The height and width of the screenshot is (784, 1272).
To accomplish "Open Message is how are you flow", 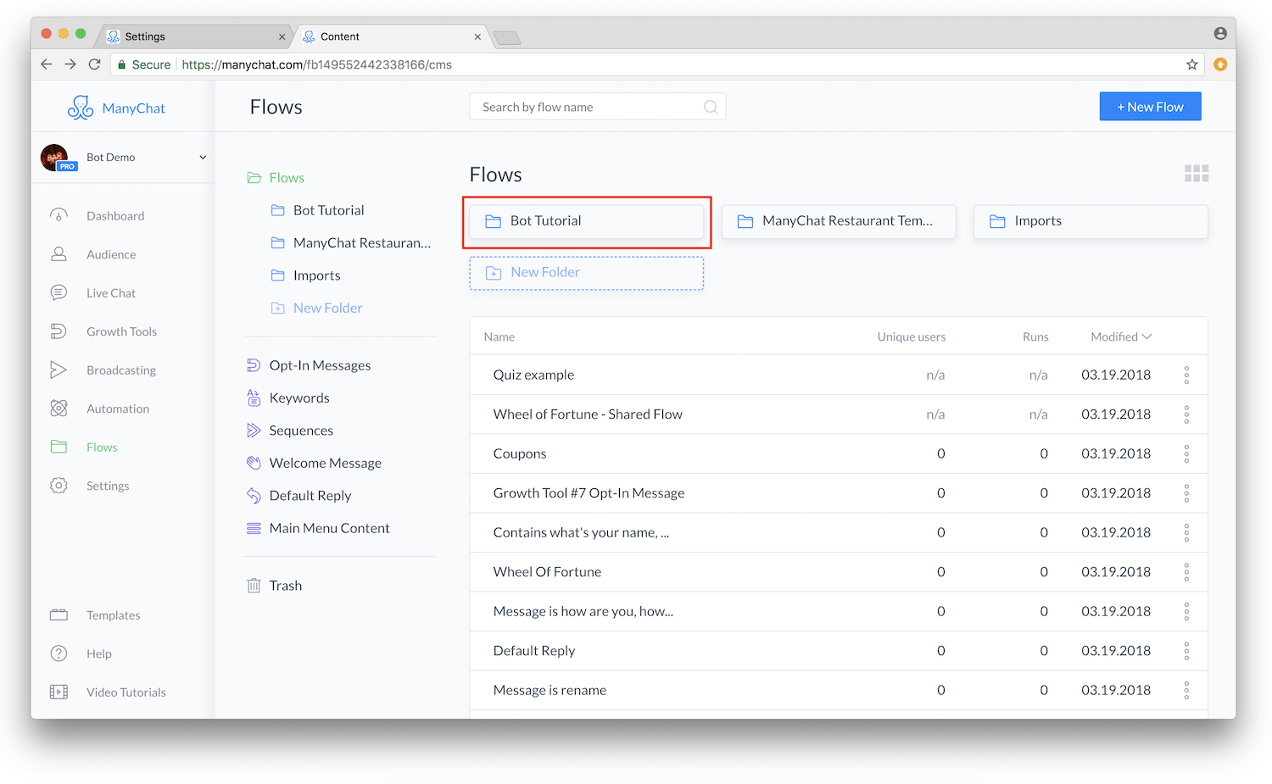I will 583,611.
